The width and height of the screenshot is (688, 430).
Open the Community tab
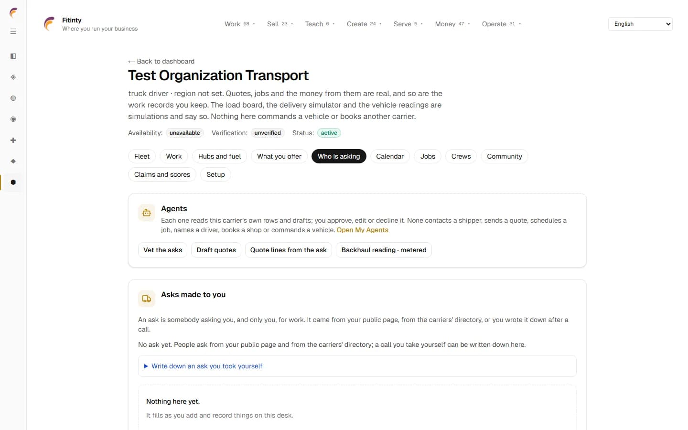click(505, 156)
